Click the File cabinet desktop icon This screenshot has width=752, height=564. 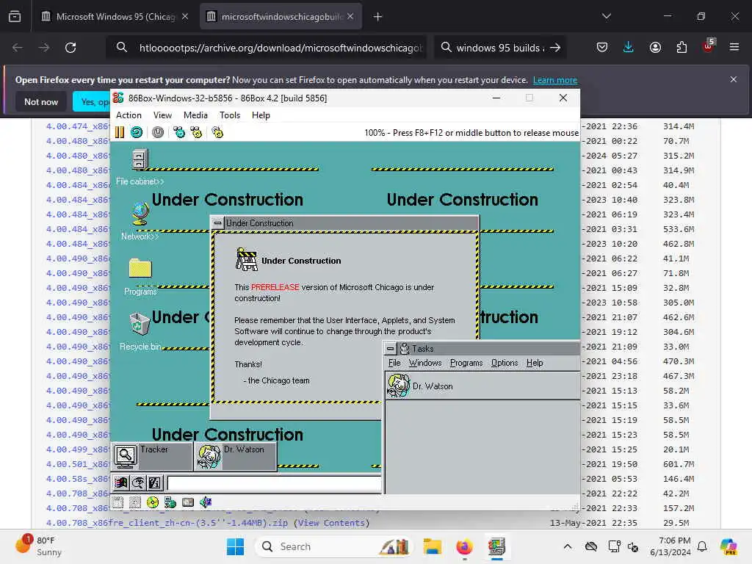click(140, 159)
